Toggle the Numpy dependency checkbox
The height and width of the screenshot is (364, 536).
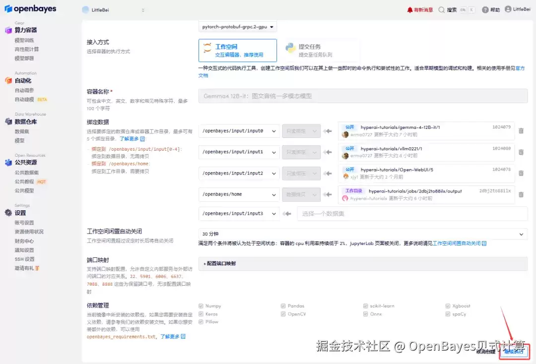coord(201,306)
